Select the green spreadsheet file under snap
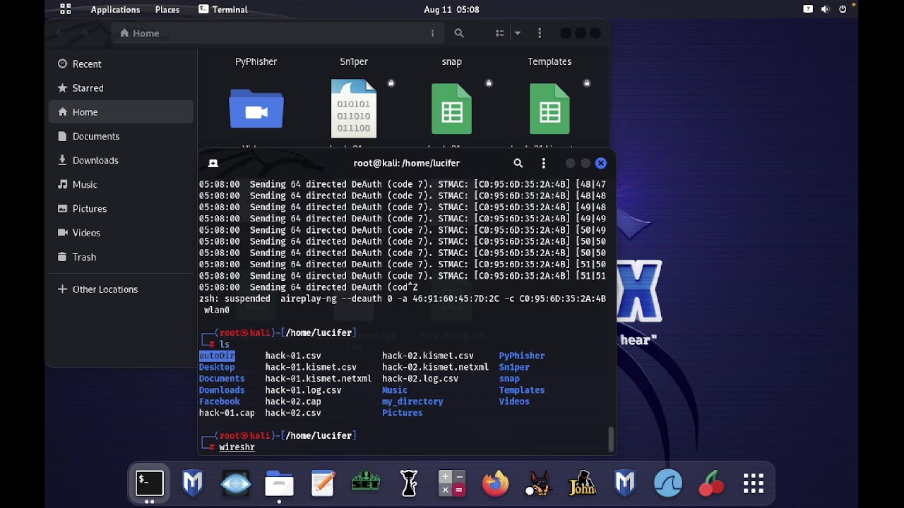This screenshot has width=904, height=508. click(452, 109)
